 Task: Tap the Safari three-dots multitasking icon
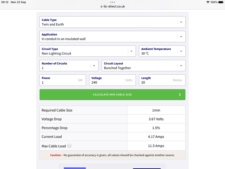click(x=112, y=2)
